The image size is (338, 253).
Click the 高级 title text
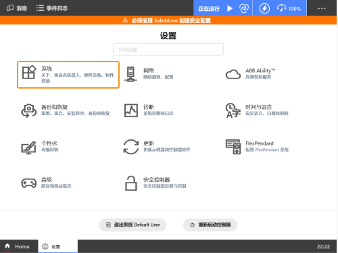coord(47,180)
